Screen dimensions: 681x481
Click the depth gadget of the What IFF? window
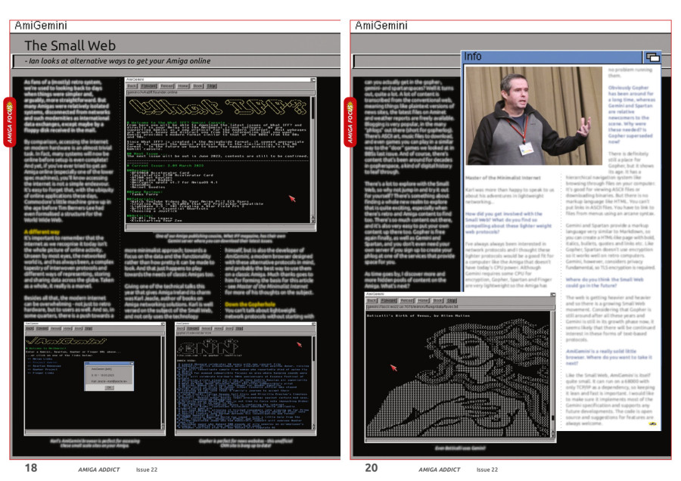[313, 80]
